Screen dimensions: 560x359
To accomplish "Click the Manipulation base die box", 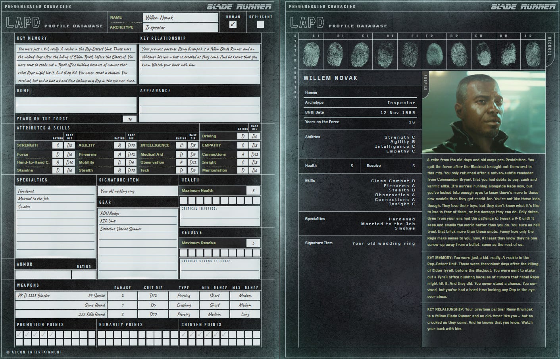I will (x=255, y=170).
